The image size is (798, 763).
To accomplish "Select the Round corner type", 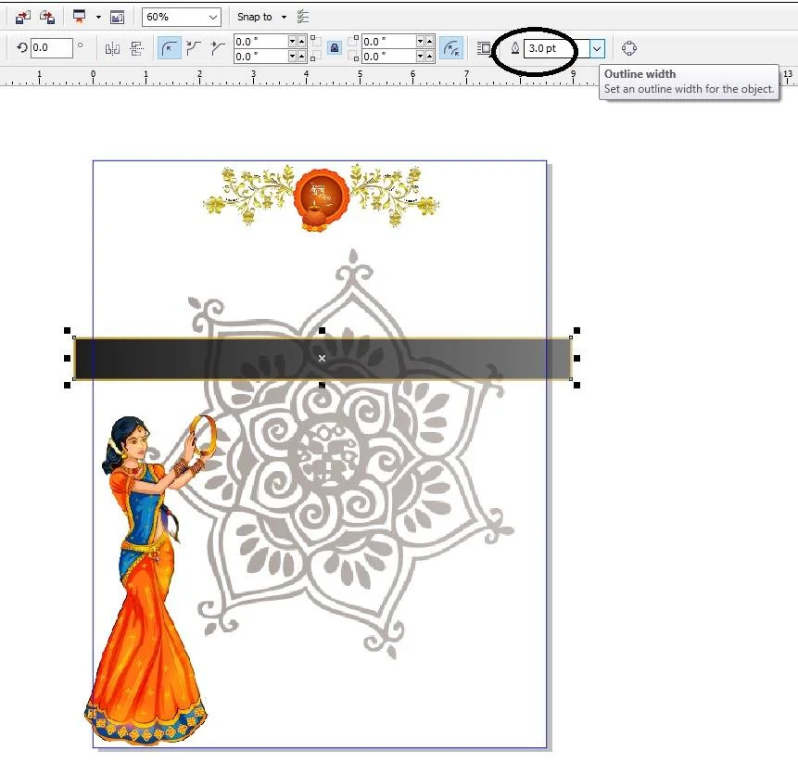I will coord(169,48).
